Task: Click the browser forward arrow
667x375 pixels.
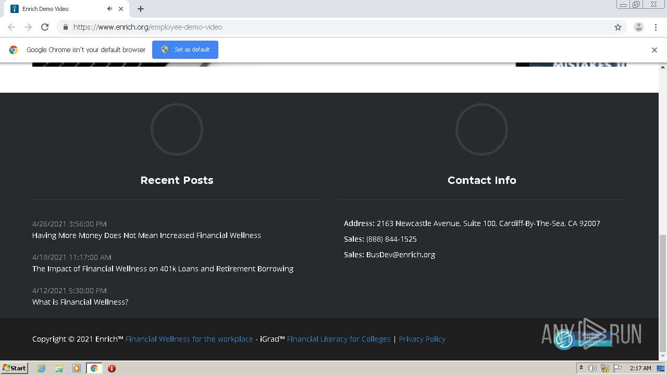Action: tap(28, 27)
